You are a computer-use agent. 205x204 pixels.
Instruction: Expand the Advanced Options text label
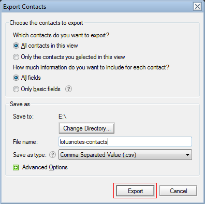pyautogui.click(x=45, y=167)
